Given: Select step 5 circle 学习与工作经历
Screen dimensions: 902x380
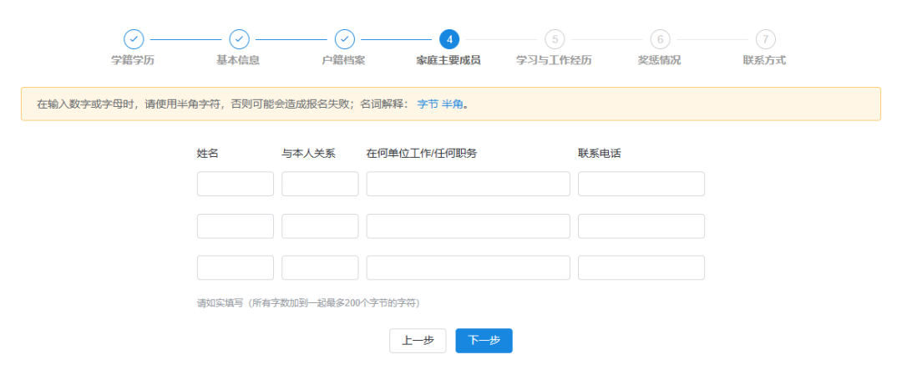Looking at the screenshot, I should [x=555, y=39].
